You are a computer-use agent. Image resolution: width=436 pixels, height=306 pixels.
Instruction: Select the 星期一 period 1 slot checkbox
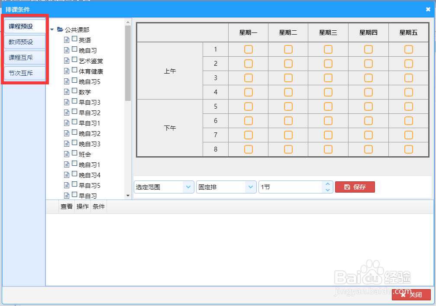248,49
